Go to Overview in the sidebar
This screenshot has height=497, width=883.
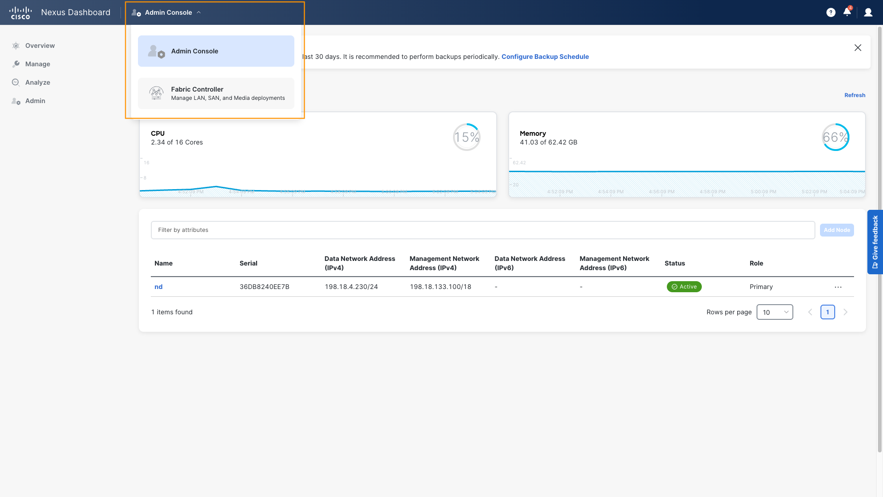coord(40,46)
